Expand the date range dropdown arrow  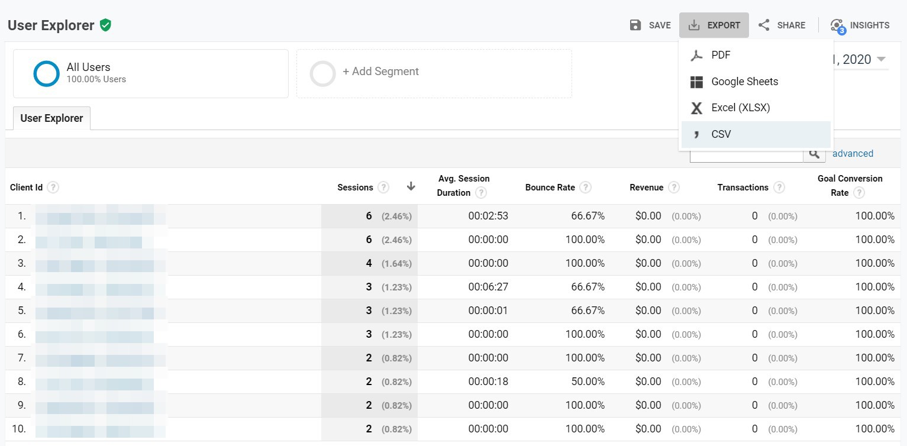881,60
